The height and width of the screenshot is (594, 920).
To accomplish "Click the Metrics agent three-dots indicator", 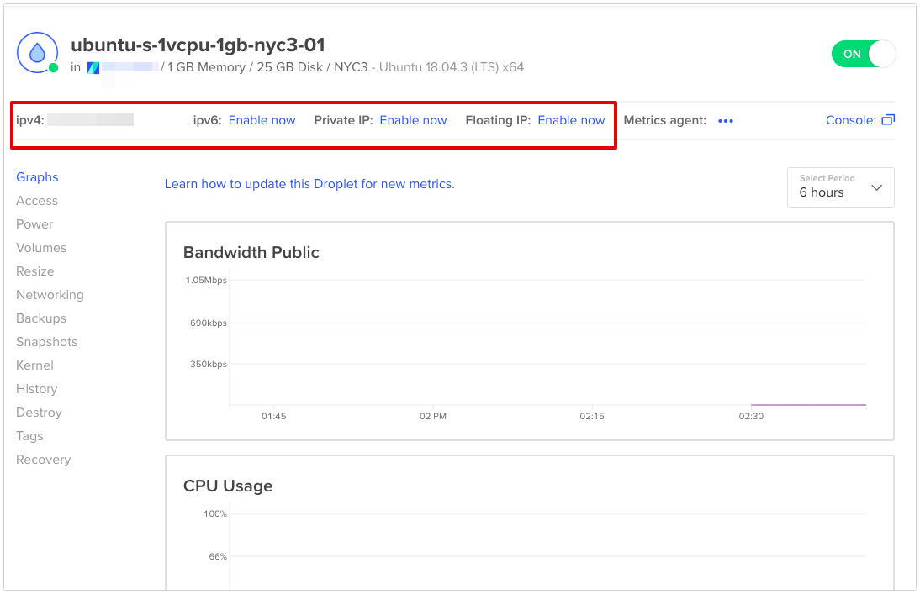I will 726,121.
